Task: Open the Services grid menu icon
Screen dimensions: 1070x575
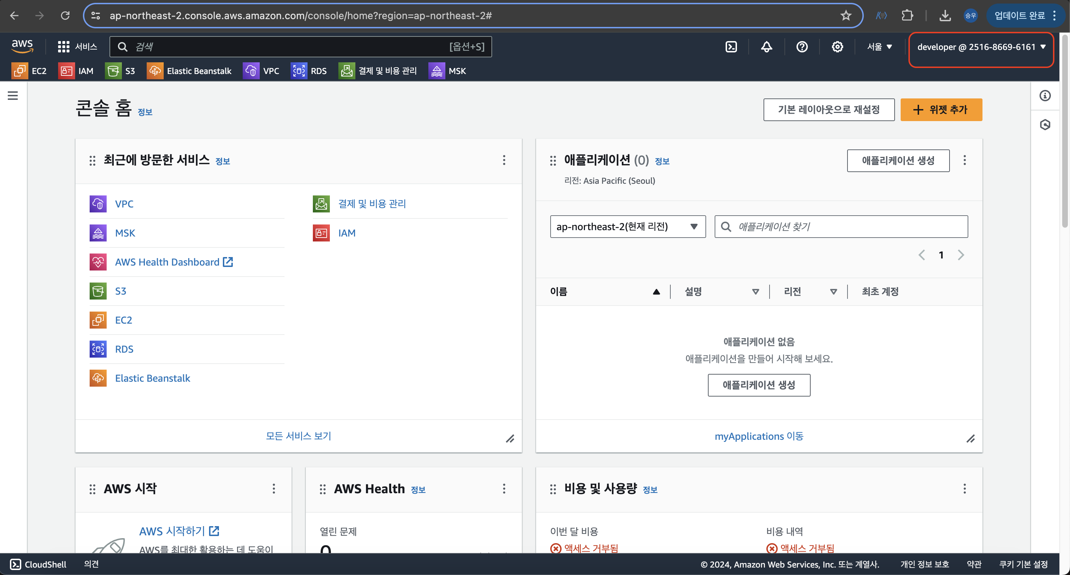Action: point(63,46)
